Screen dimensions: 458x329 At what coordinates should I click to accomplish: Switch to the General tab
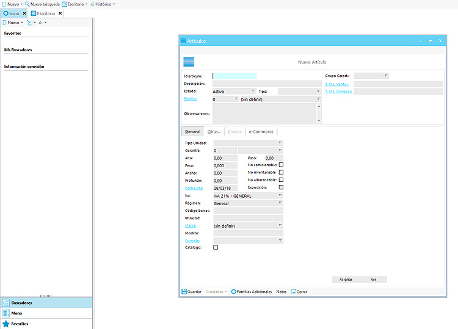pos(193,132)
